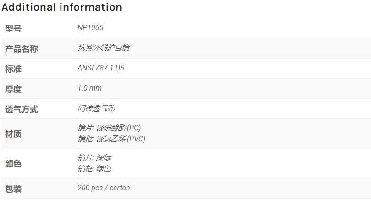Select the 镜片: 深绿 lens color line

coord(94,157)
